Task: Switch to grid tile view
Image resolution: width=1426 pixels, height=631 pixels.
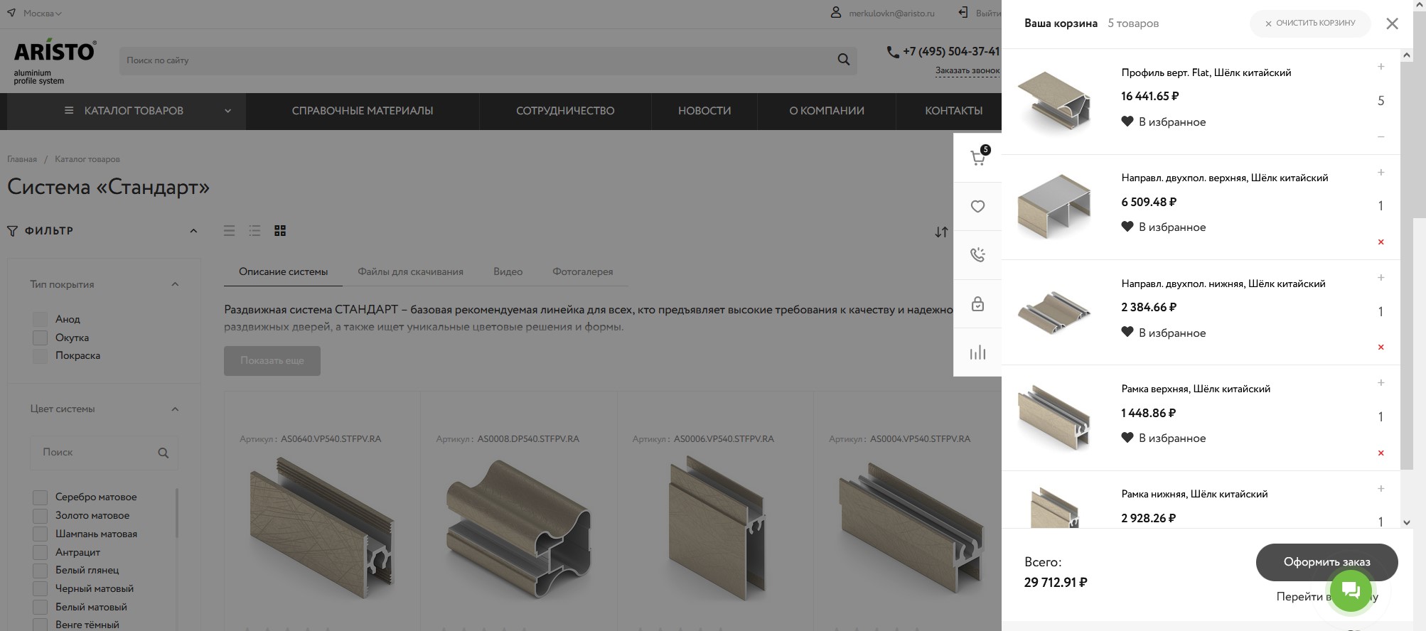Action: 280,231
